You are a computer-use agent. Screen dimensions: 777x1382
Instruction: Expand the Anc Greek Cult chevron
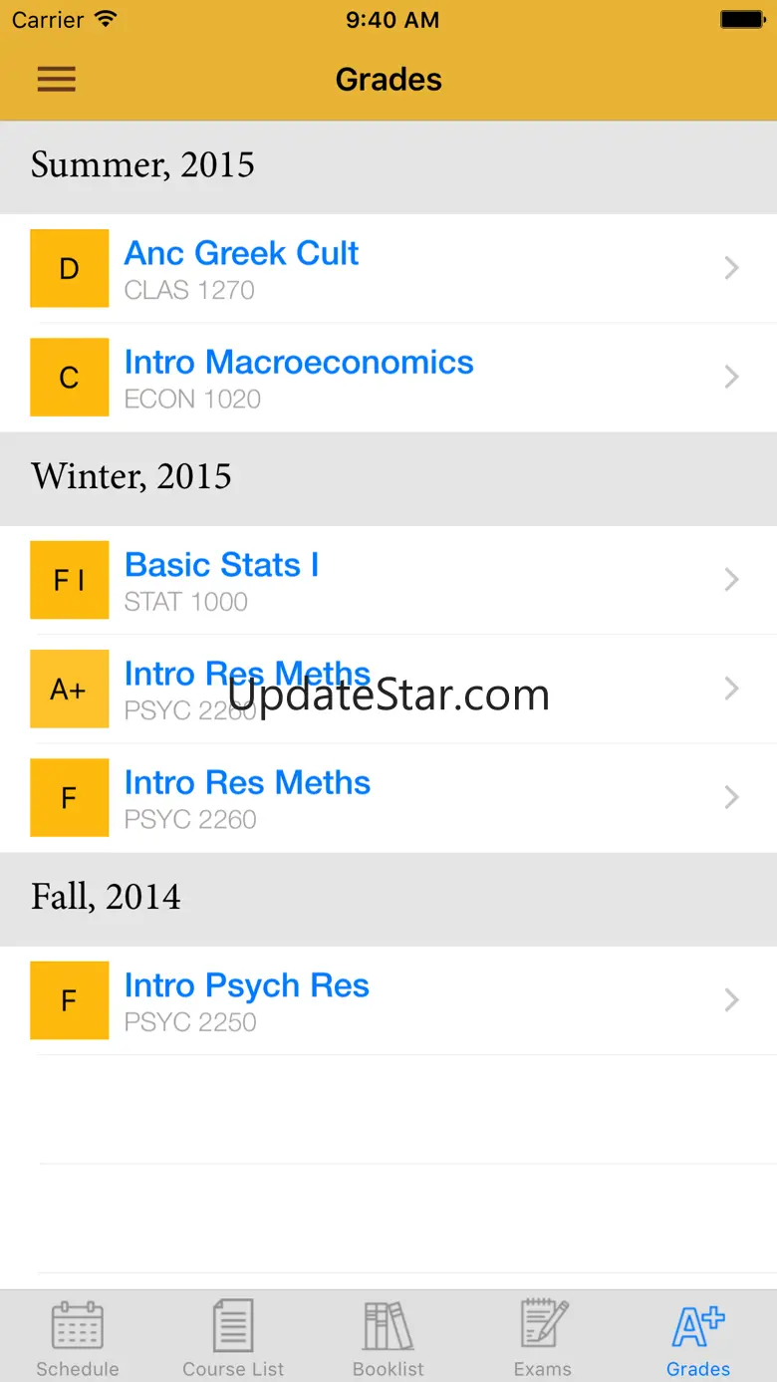[x=732, y=268]
